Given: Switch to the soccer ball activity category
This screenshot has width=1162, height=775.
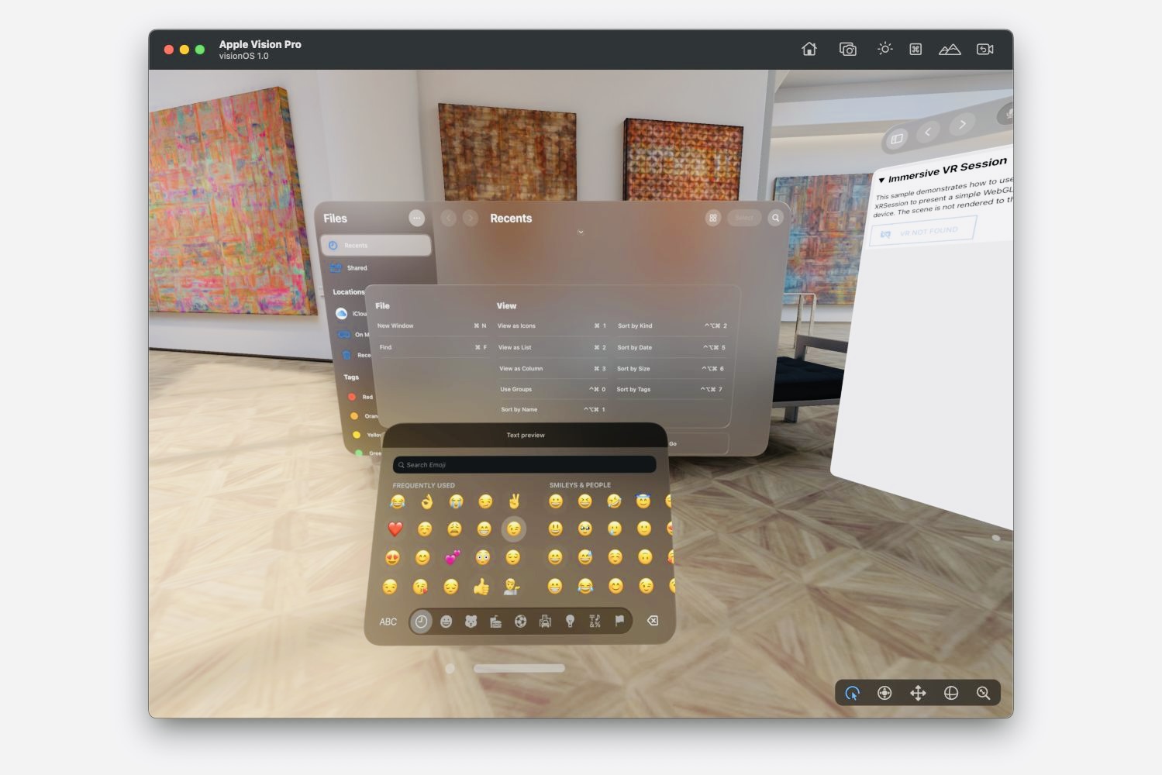Looking at the screenshot, I should pyautogui.click(x=520, y=622).
